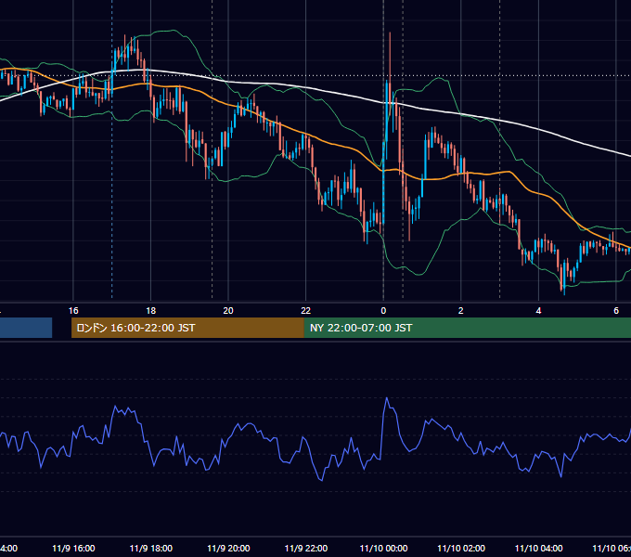
Task: Click the "11/10 02:00" date label
Action: coord(461,548)
